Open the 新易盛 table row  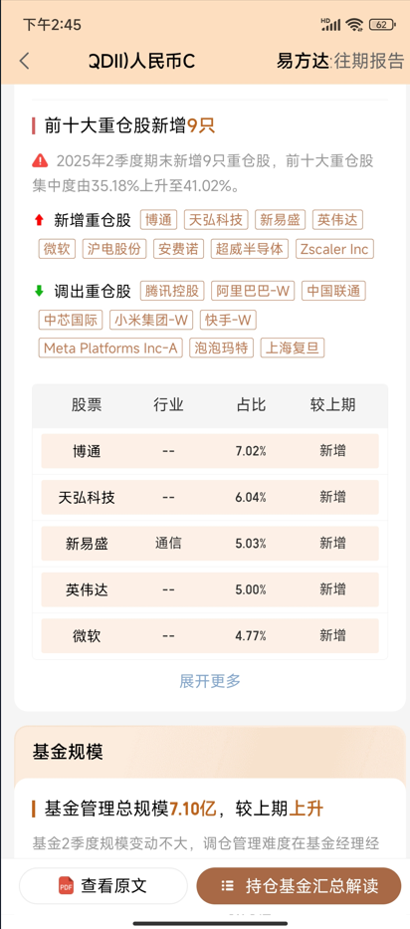[210, 544]
